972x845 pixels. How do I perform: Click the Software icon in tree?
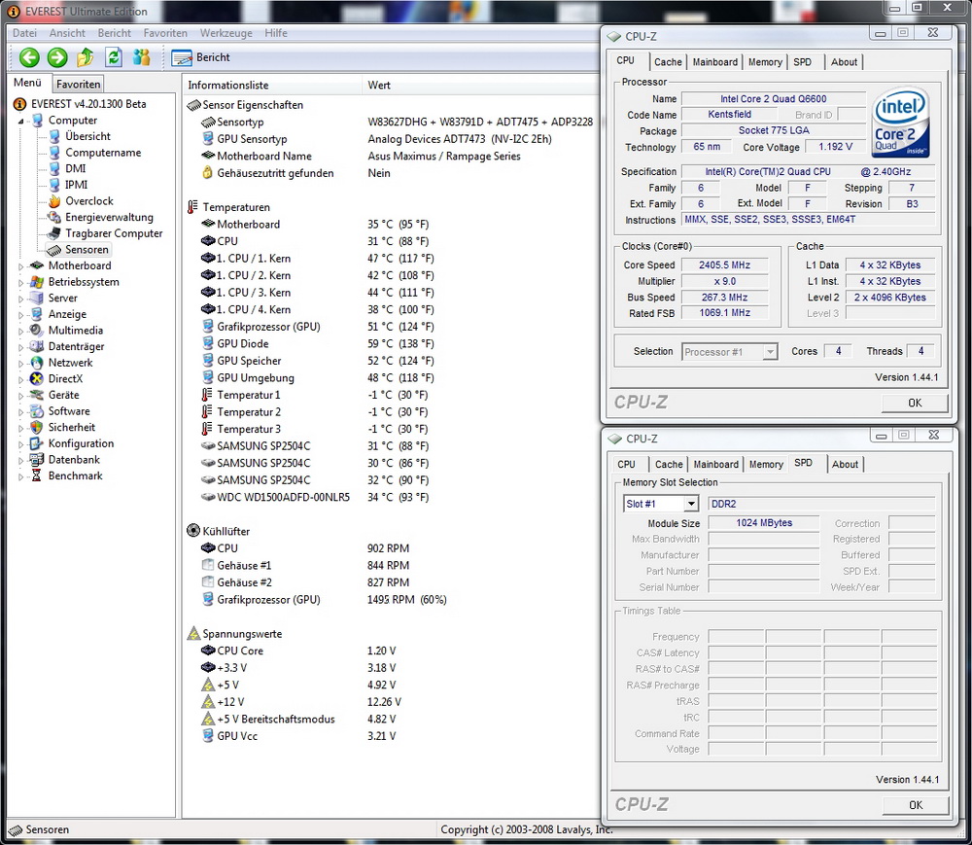click(x=37, y=411)
